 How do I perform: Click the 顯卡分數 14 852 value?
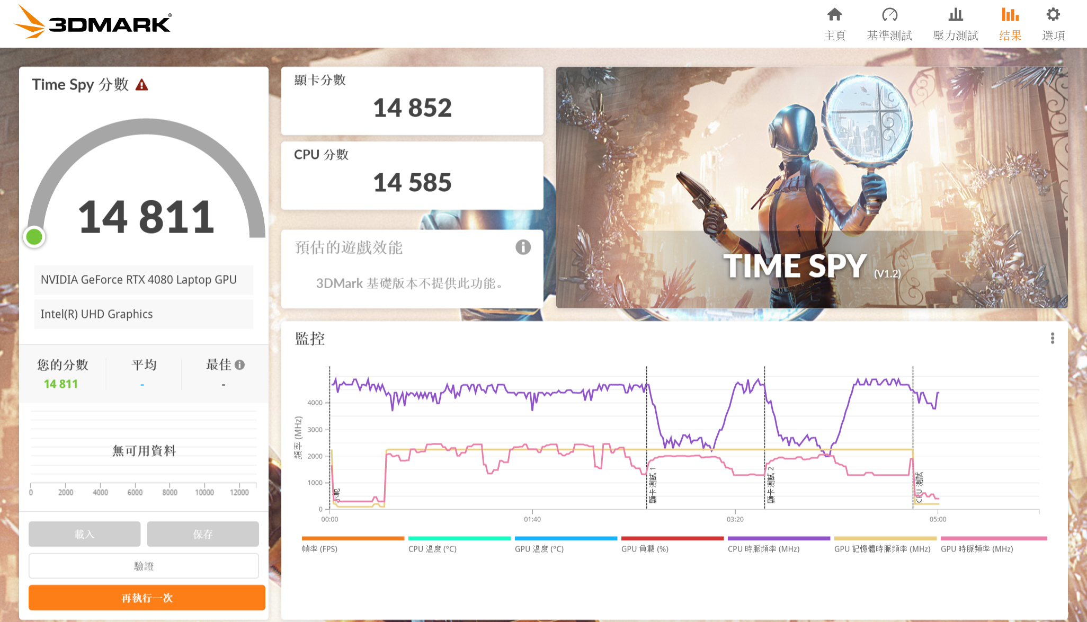[x=412, y=108]
